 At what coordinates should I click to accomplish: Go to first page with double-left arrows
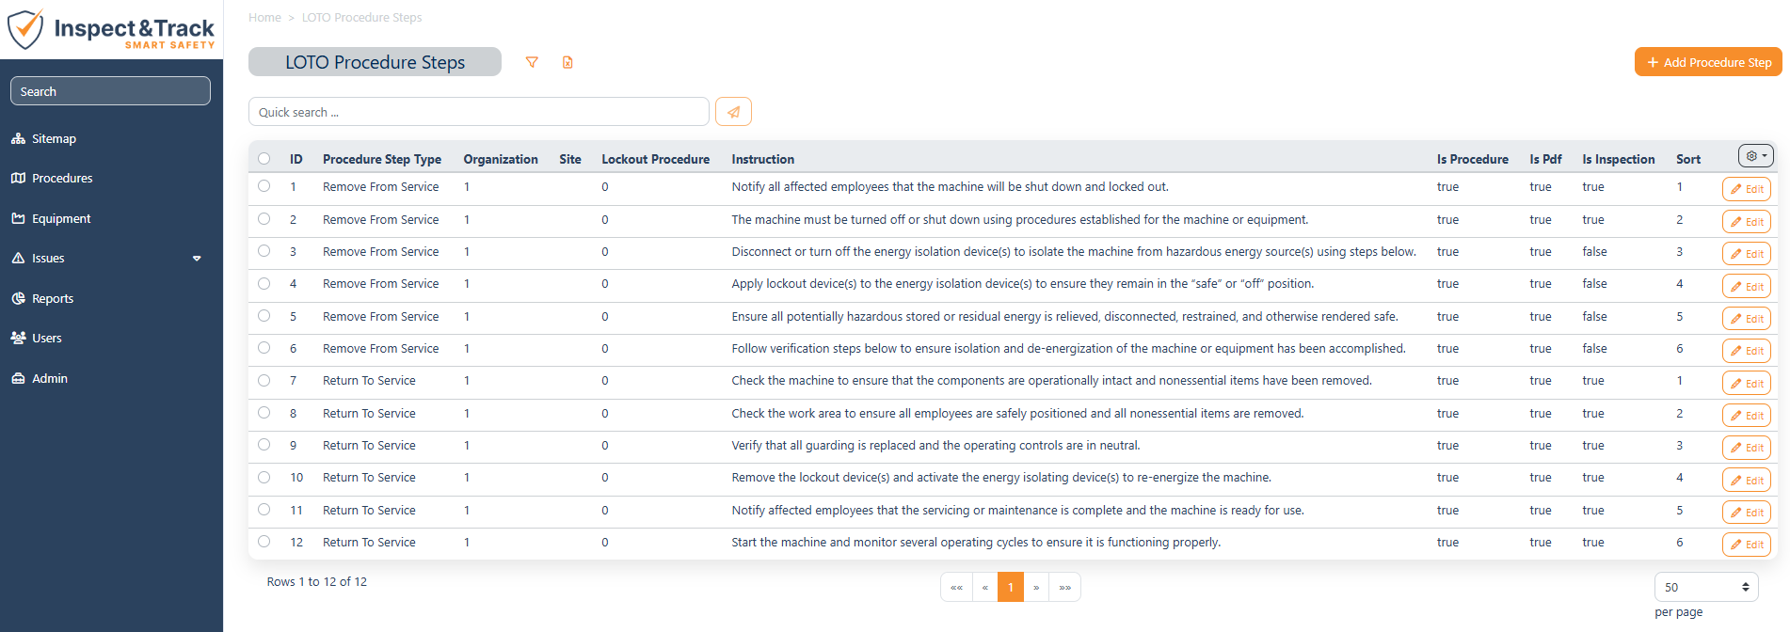click(x=956, y=587)
